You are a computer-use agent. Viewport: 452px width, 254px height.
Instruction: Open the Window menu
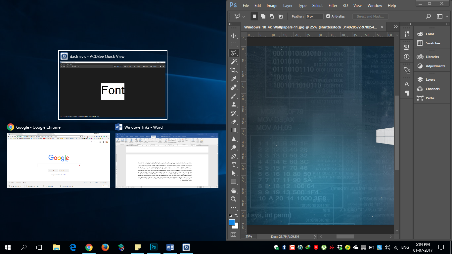tap(375, 6)
